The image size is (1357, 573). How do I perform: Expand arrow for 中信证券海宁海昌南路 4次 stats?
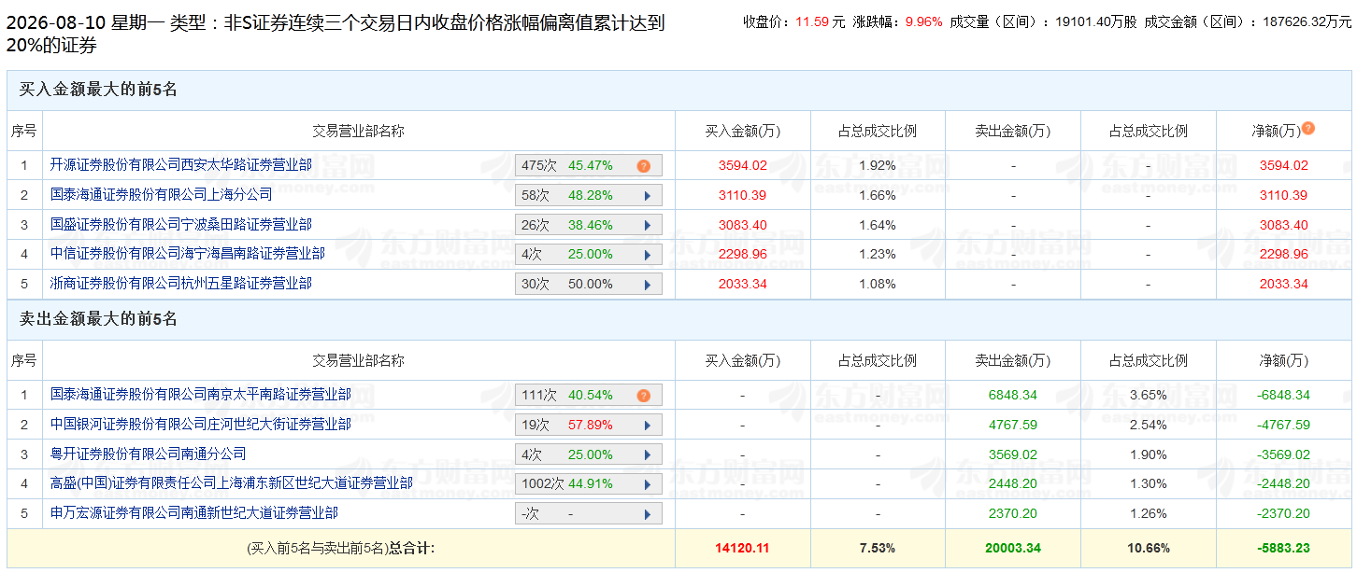(647, 255)
